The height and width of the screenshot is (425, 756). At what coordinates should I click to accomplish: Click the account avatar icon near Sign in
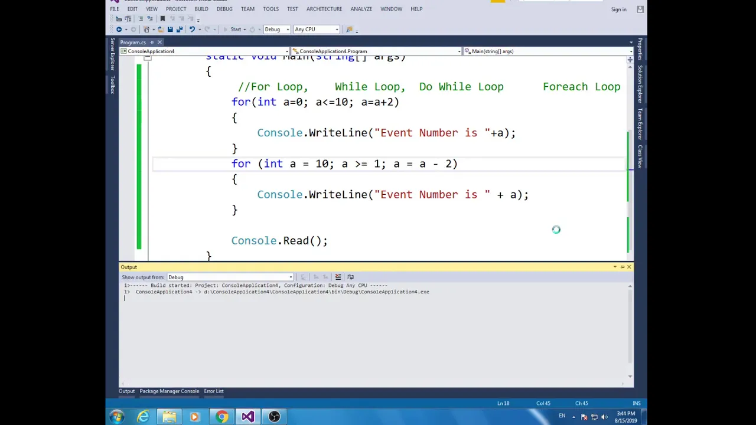pos(640,9)
